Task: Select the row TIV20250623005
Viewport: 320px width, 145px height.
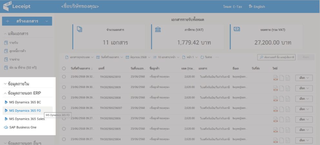Action: pos(64,129)
